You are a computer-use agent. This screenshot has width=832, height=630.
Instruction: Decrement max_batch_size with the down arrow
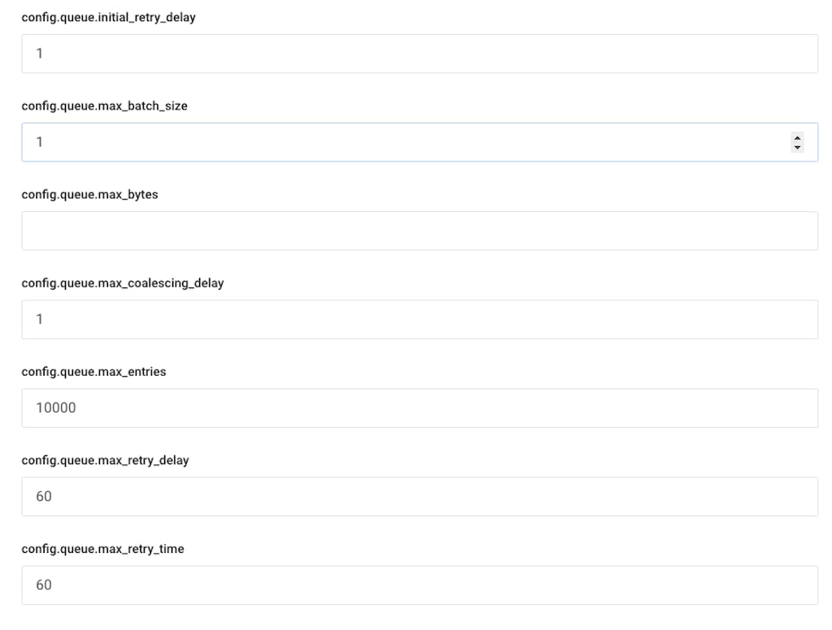pos(797,147)
